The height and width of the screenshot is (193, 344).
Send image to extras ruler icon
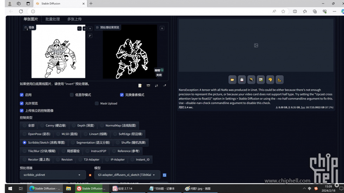pyautogui.click(x=279, y=80)
